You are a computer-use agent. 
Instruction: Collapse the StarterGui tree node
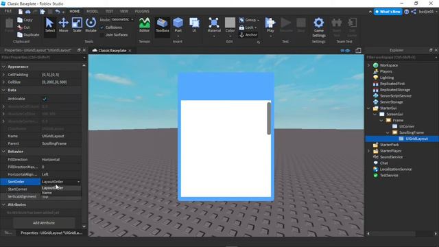(368, 108)
